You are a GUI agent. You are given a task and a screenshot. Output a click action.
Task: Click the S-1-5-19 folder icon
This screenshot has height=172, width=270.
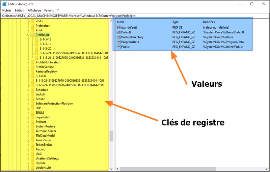36,44
